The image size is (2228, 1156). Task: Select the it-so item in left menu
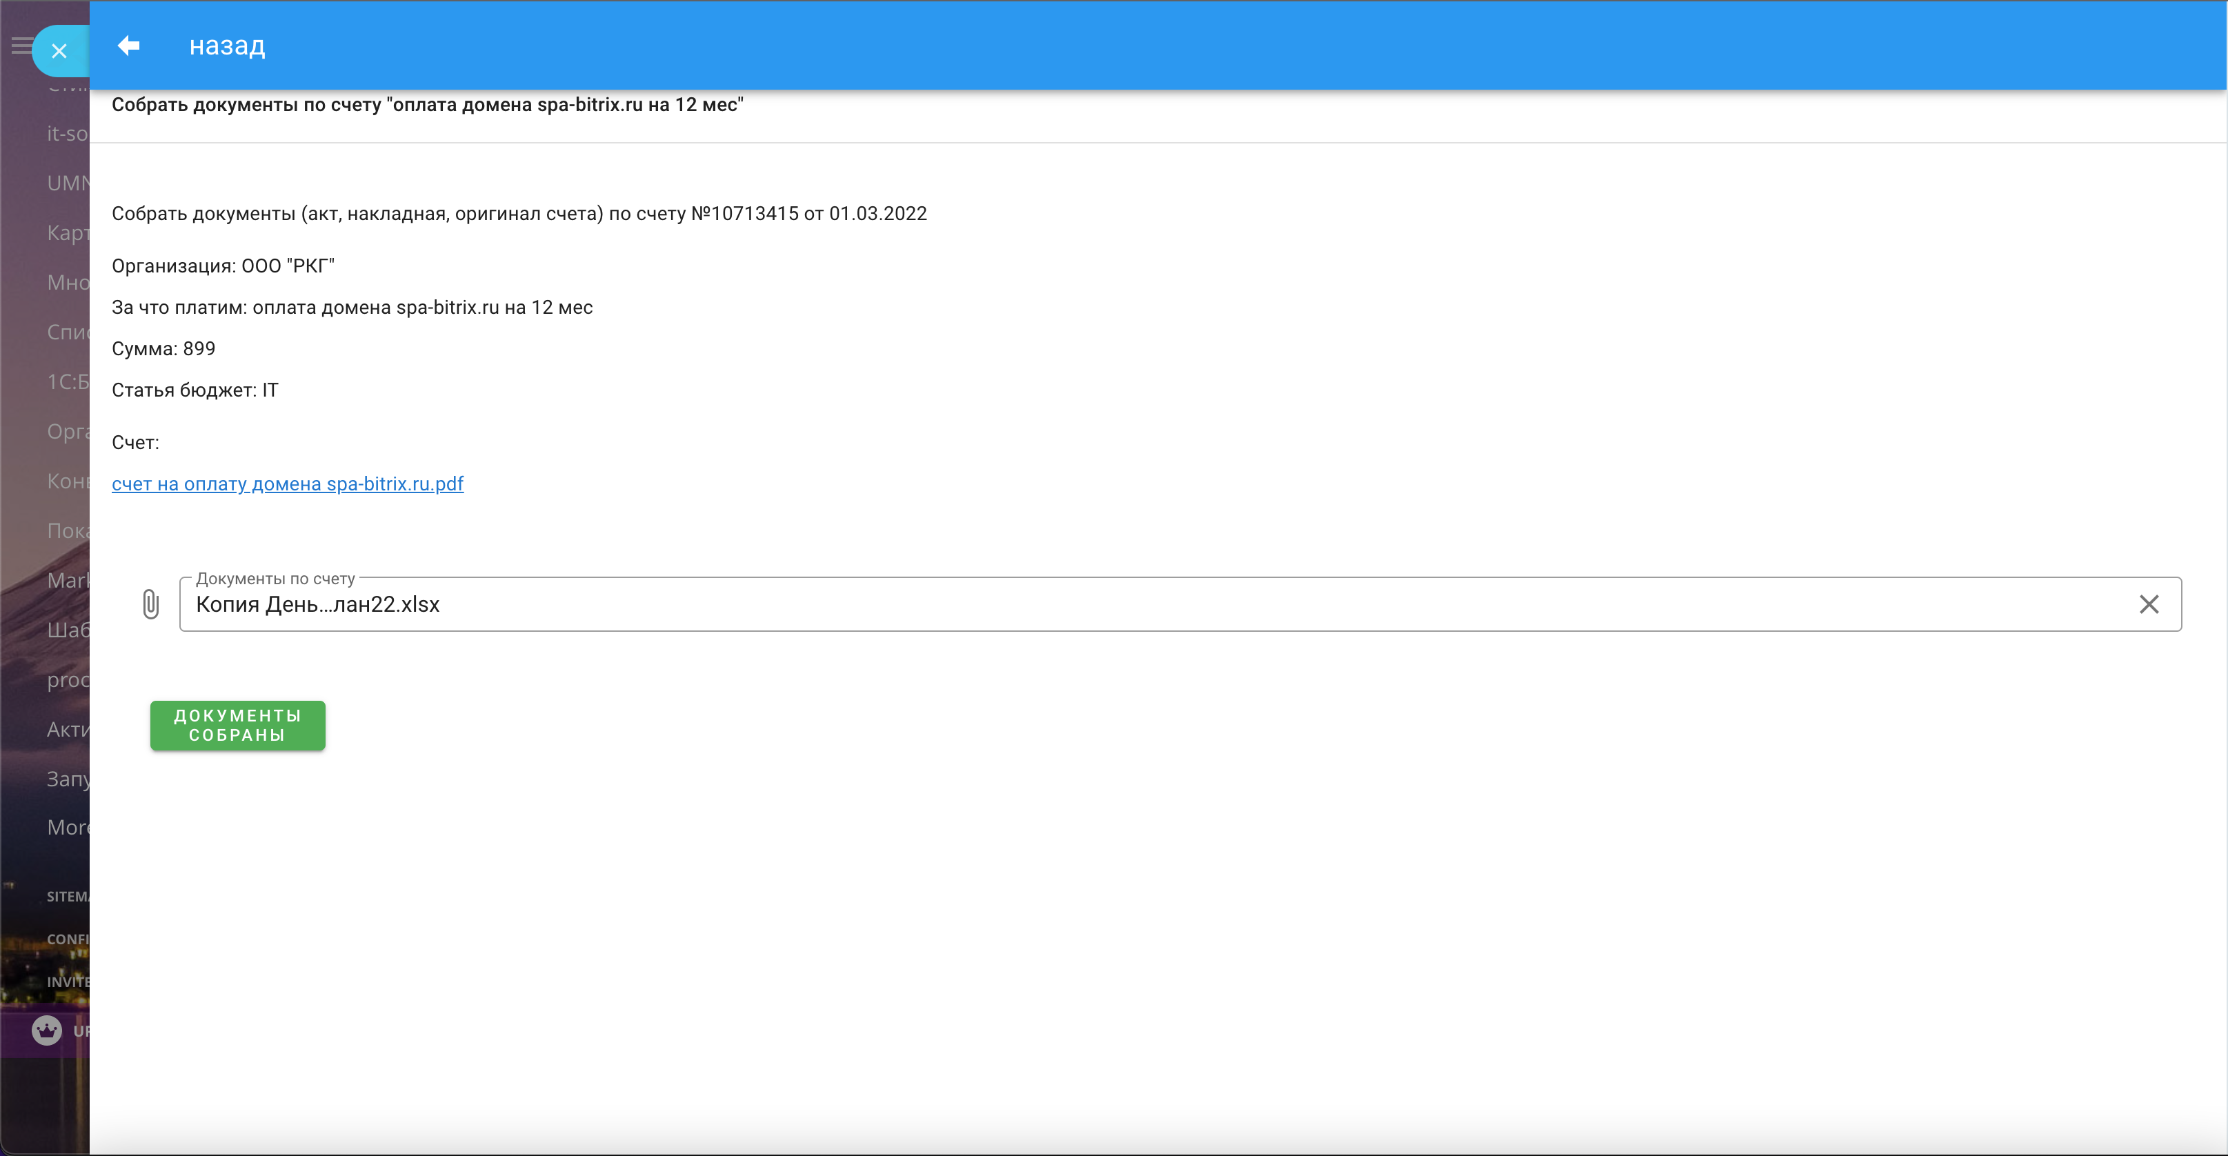coord(68,133)
